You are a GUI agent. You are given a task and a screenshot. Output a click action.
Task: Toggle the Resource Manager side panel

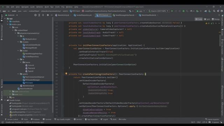tap(1, 32)
